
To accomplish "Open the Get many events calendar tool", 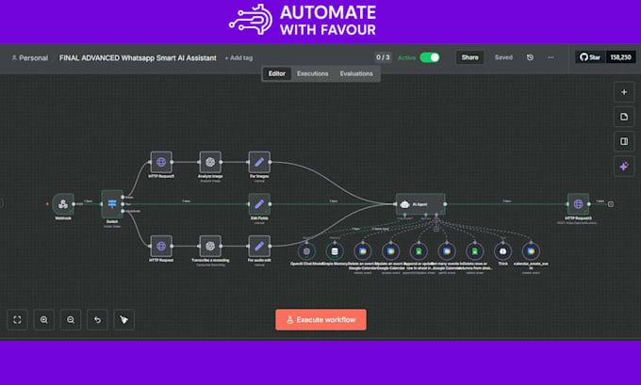I will [447, 251].
